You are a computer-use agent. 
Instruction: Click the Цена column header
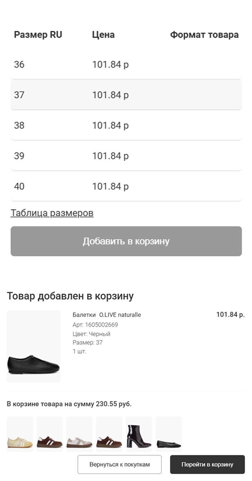click(x=103, y=35)
